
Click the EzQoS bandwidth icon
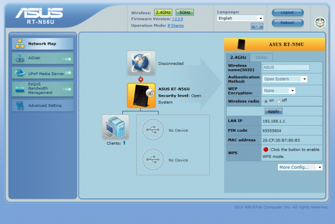19,89
